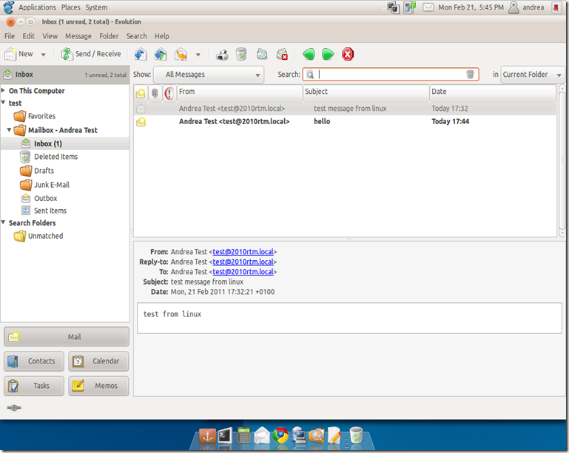Sort messages by the From column header

240,94
